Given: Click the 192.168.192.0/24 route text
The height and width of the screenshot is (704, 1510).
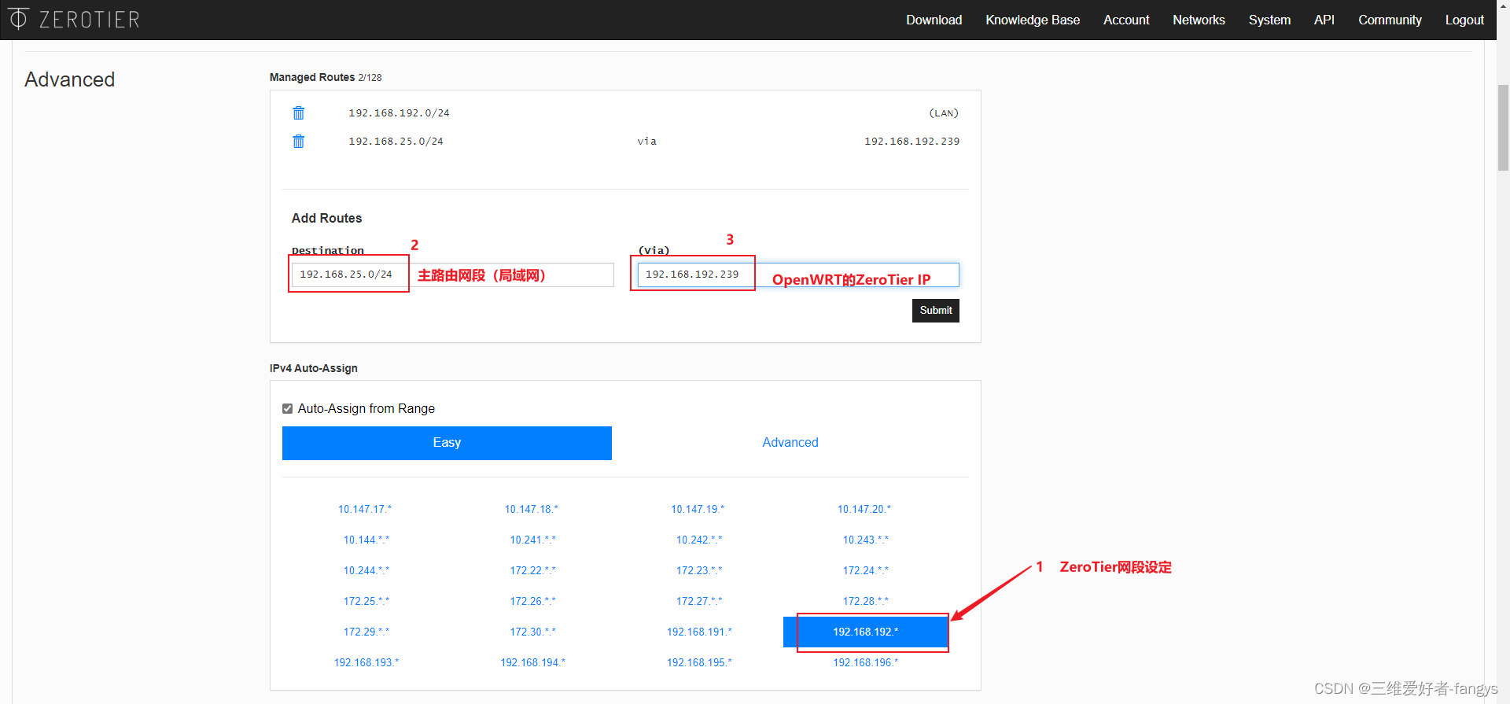Looking at the screenshot, I should (399, 113).
